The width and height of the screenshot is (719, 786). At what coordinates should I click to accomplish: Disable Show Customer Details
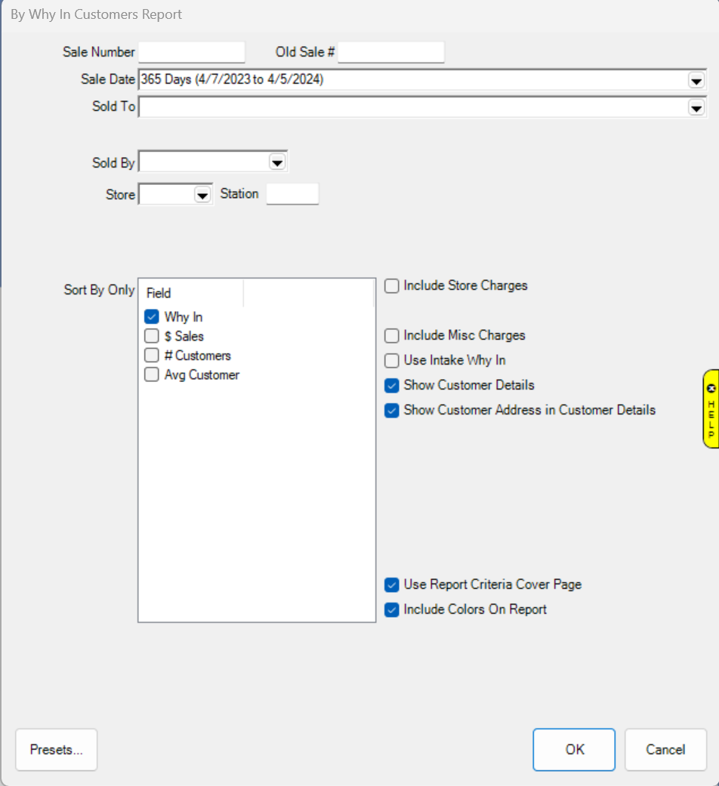pyautogui.click(x=392, y=386)
